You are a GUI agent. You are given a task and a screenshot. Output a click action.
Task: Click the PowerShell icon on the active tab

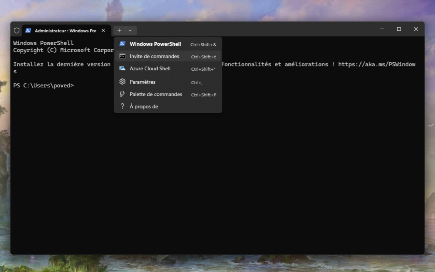[x=28, y=30]
